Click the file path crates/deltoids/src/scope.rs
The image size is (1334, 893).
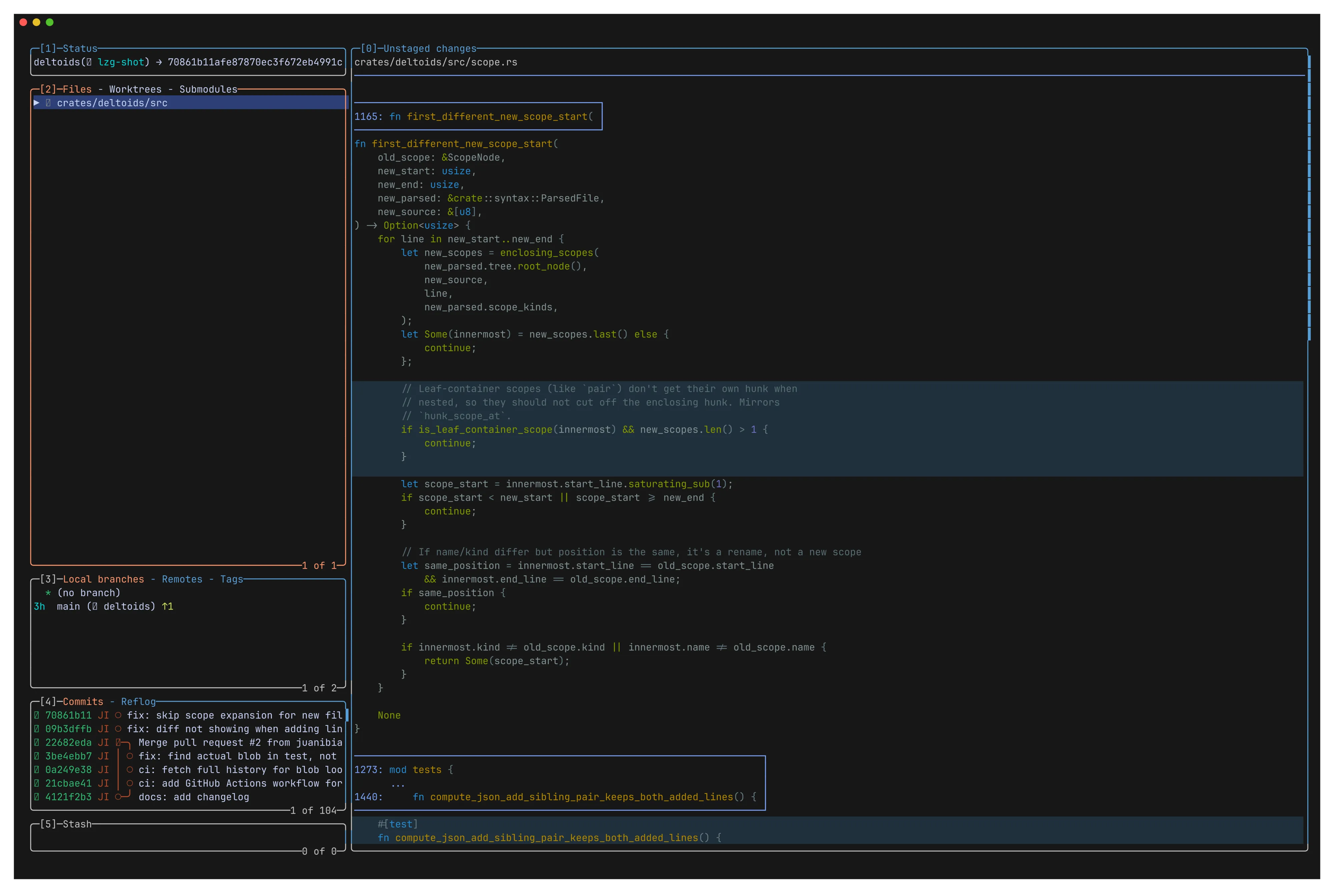point(436,62)
